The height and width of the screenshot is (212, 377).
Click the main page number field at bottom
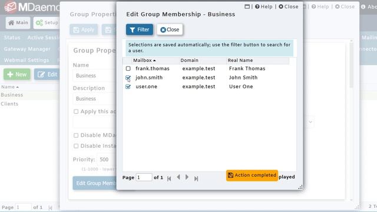pos(24,207)
